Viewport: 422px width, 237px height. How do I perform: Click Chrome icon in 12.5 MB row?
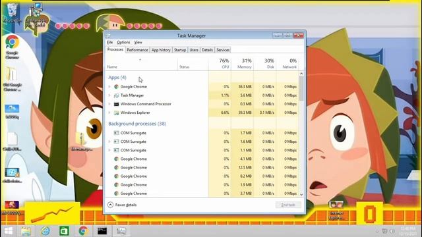click(116, 167)
